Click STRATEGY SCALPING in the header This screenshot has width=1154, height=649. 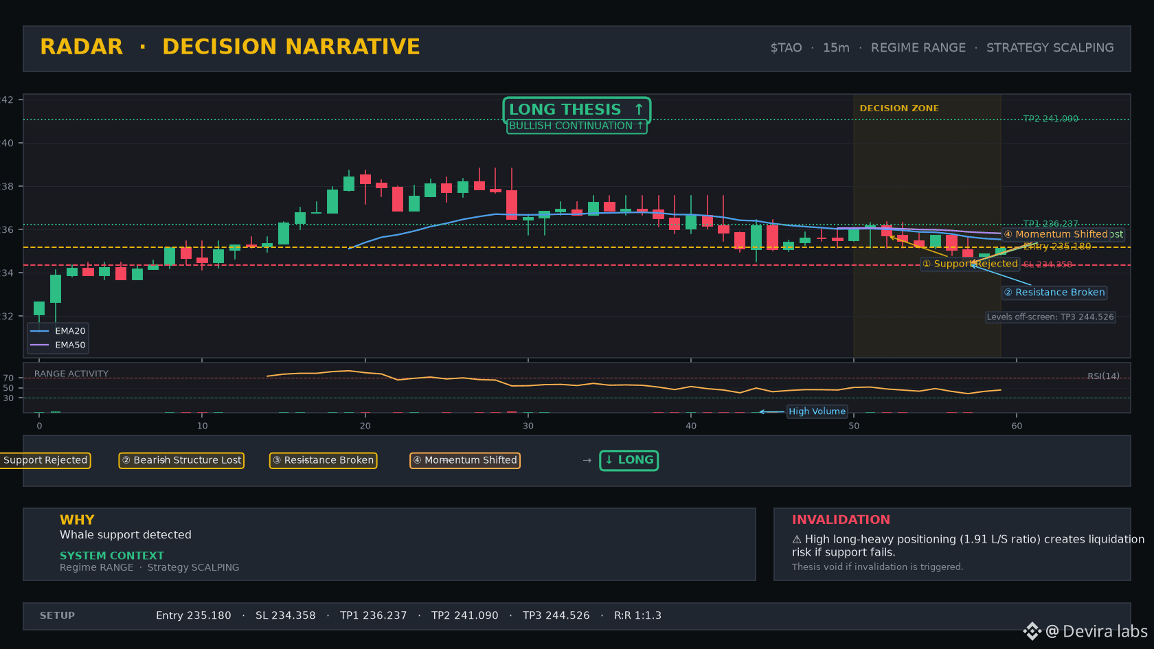[1050, 48]
